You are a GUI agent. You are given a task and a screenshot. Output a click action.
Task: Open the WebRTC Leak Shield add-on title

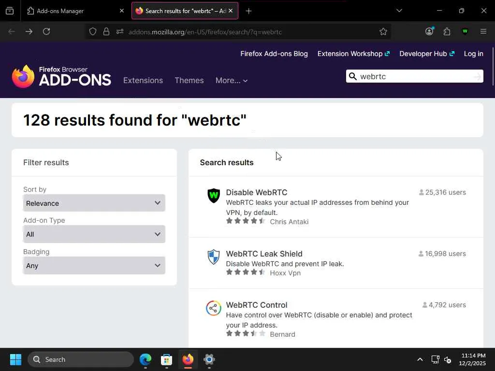264,254
